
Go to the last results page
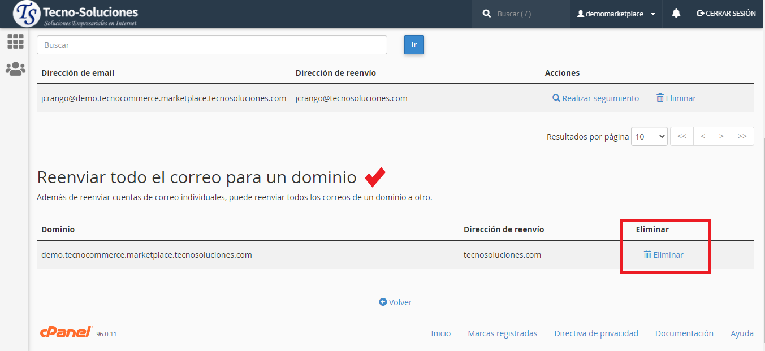pos(742,136)
